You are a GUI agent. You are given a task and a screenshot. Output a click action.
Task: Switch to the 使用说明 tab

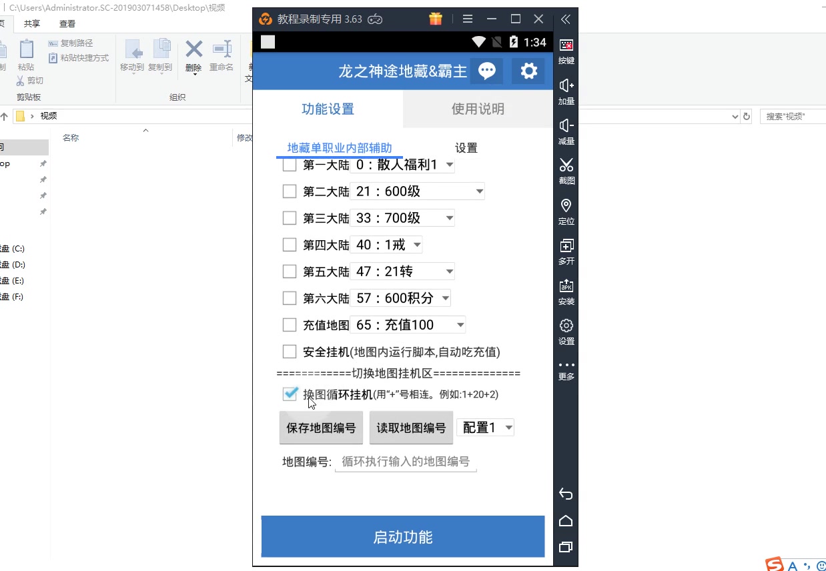[478, 109]
